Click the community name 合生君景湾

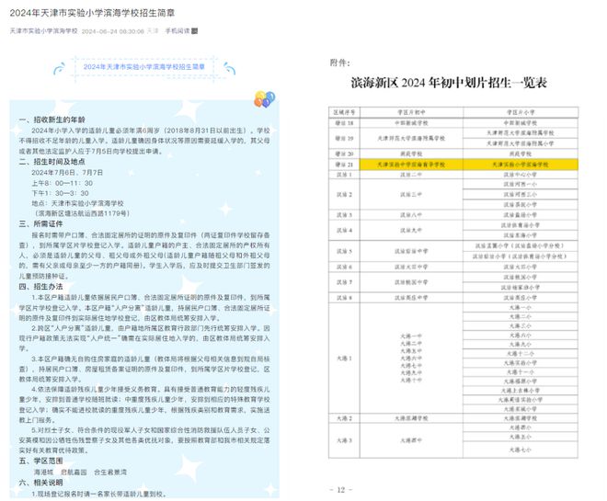(110, 472)
